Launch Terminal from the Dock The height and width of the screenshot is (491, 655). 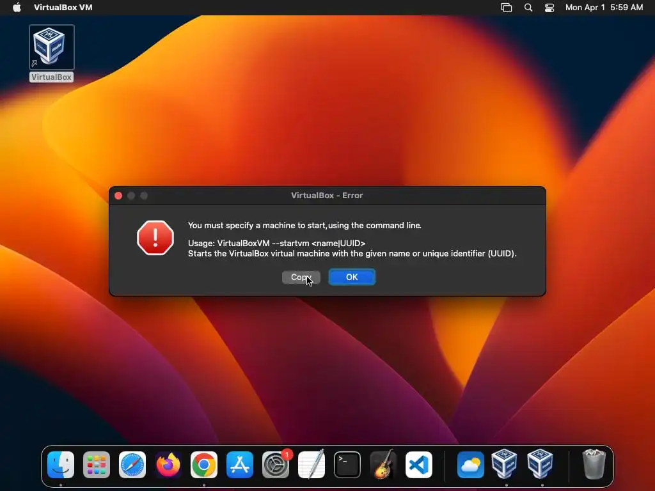click(x=347, y=465)
